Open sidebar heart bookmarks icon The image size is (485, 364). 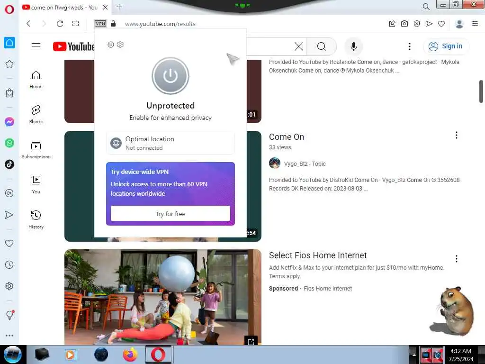point(9,243)
